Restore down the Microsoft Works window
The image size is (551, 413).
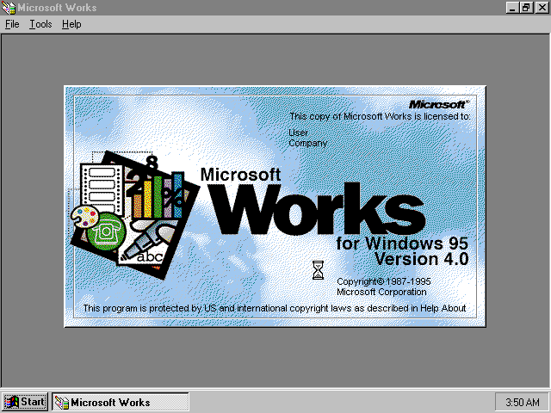528,8
